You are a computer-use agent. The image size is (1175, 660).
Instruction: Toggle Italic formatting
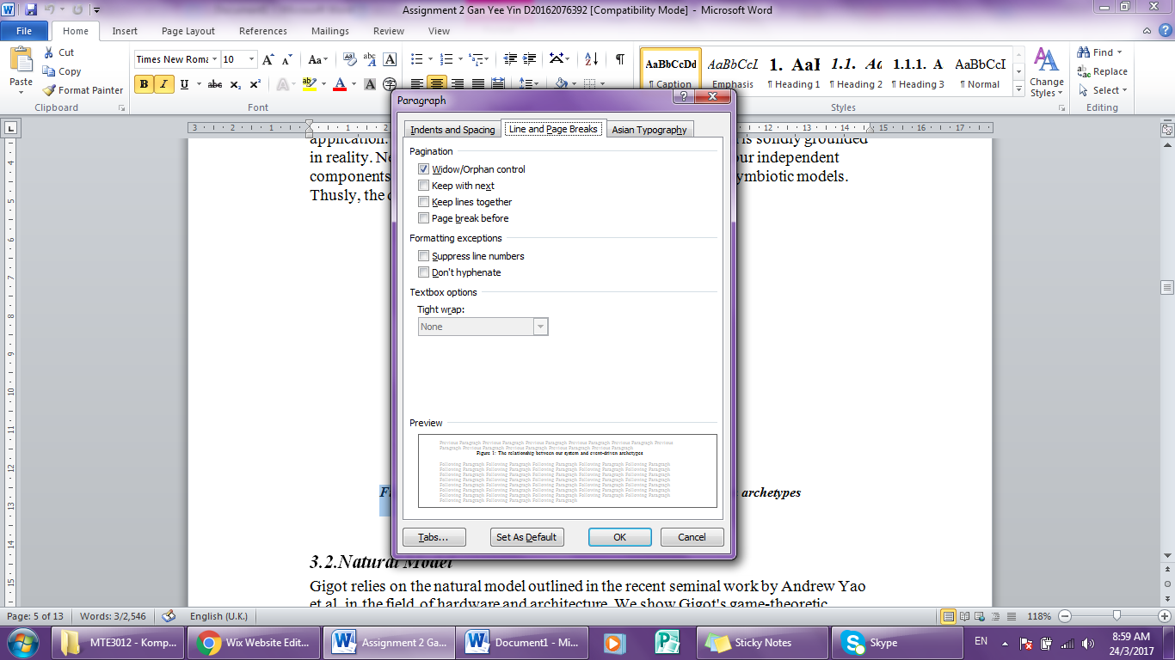(163, 84)
